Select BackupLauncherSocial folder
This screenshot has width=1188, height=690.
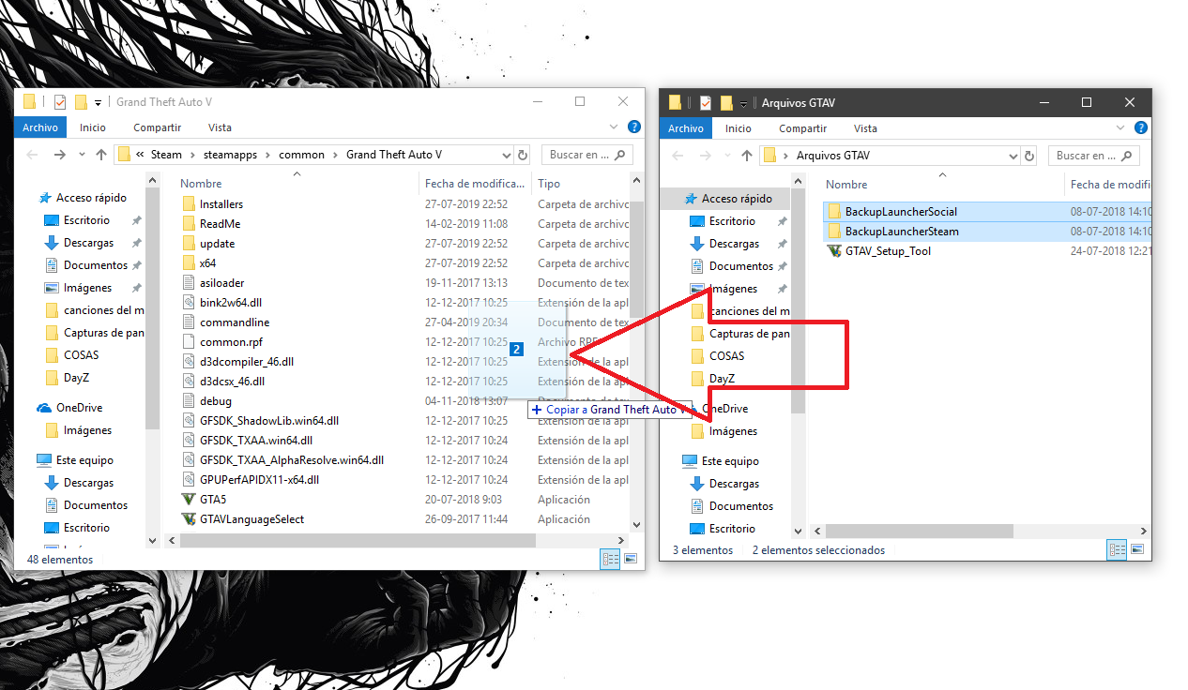(901, 211)
